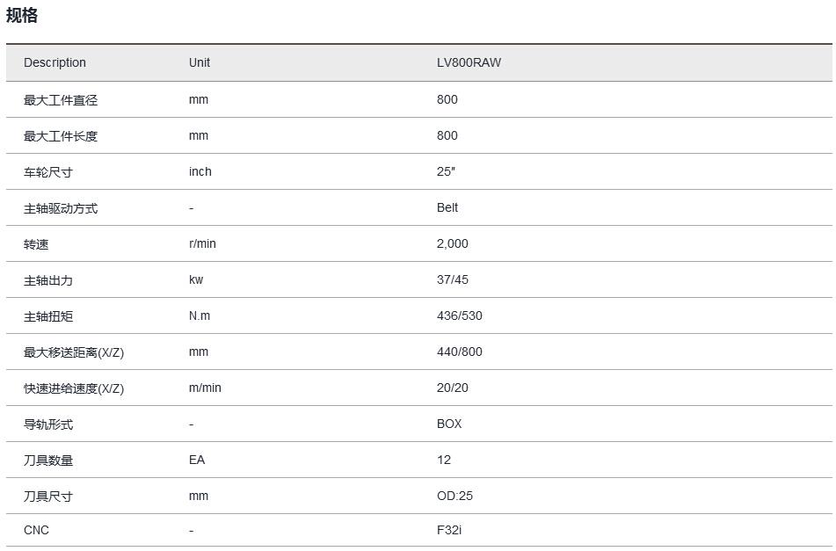This screenshot has width=836, height=551.
Task: Select the 37/45 spindle output value
Action: click(x=452, y=279)
